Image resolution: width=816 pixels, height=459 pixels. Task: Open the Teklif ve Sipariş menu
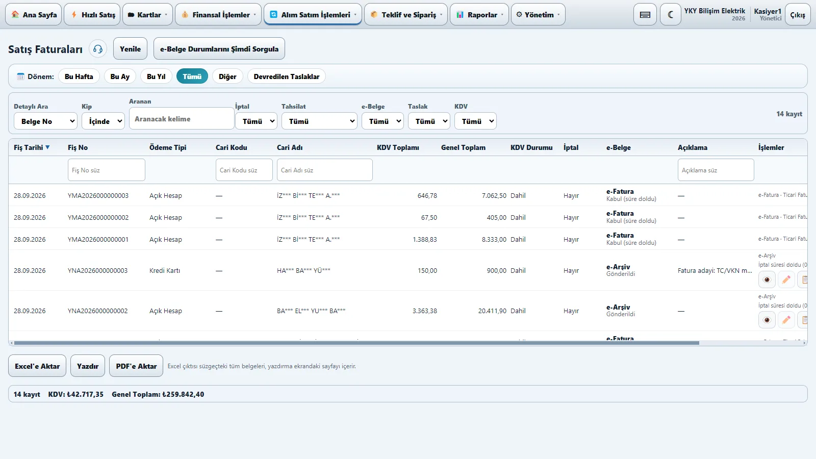[x=406, y=15]
